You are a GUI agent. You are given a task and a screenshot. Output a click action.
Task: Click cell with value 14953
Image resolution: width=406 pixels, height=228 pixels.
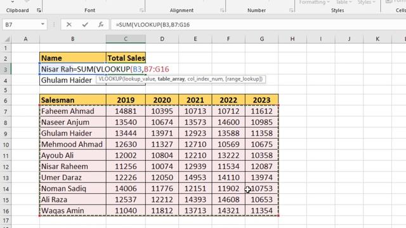[195, 177]
